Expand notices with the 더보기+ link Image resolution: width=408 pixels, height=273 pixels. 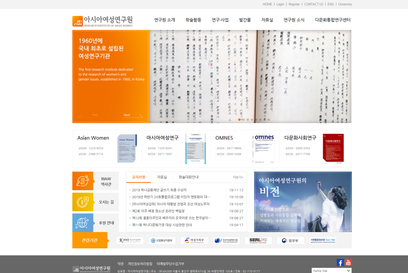coord(238,177)
